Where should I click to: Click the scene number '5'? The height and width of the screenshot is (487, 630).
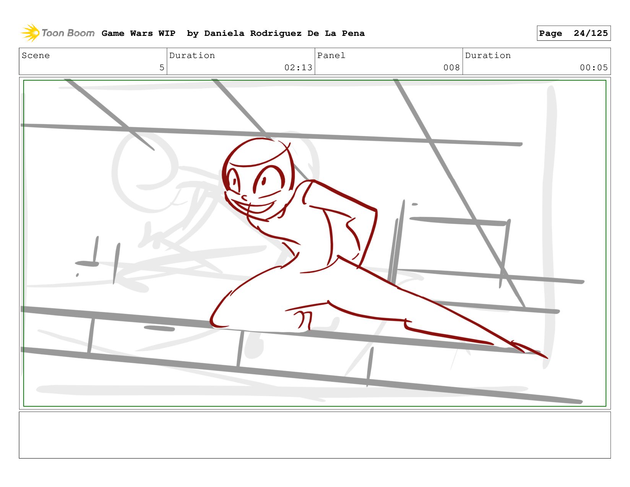[162, 68]
